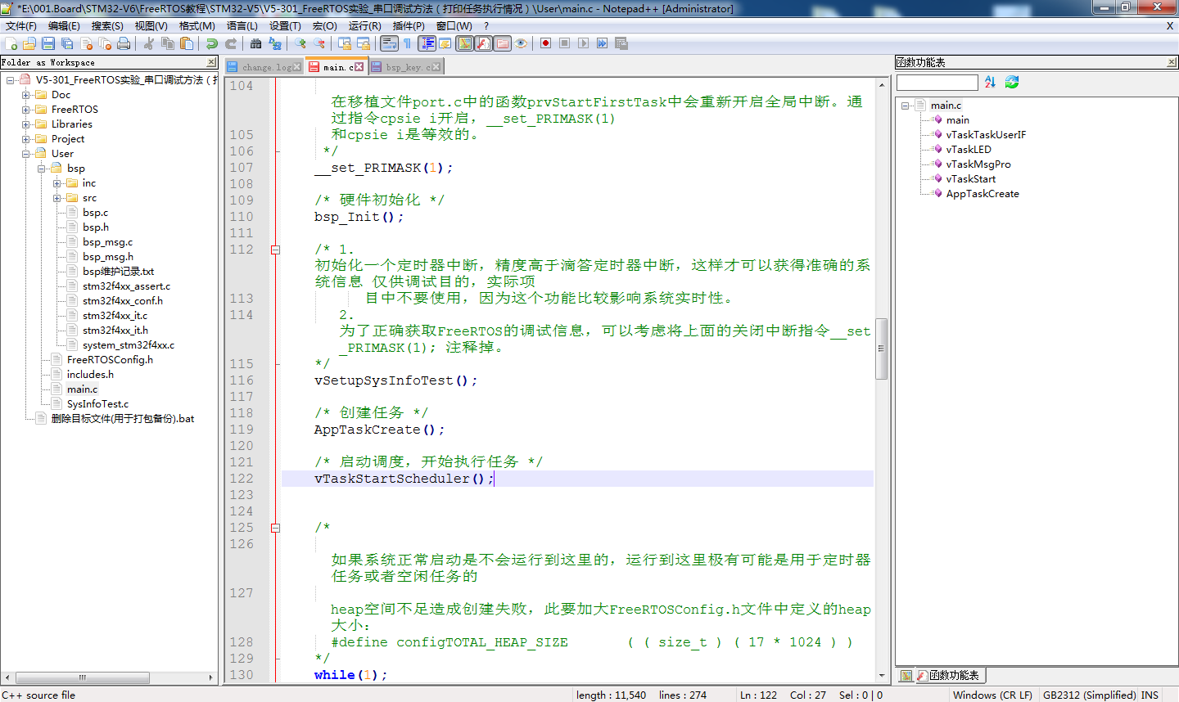Click the Save recorded macro icon
This screenshot has width=1179, height=702.
coord(621,43)
